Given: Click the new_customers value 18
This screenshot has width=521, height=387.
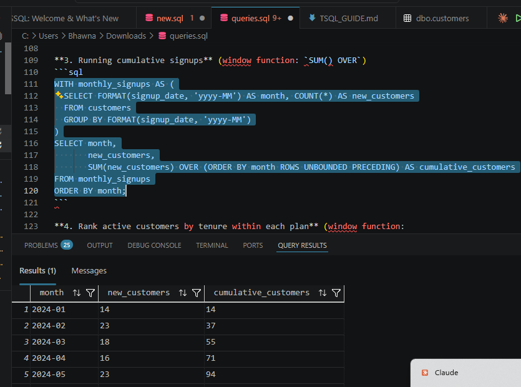Looking at the screenshot, I should [x=151, y=342].
